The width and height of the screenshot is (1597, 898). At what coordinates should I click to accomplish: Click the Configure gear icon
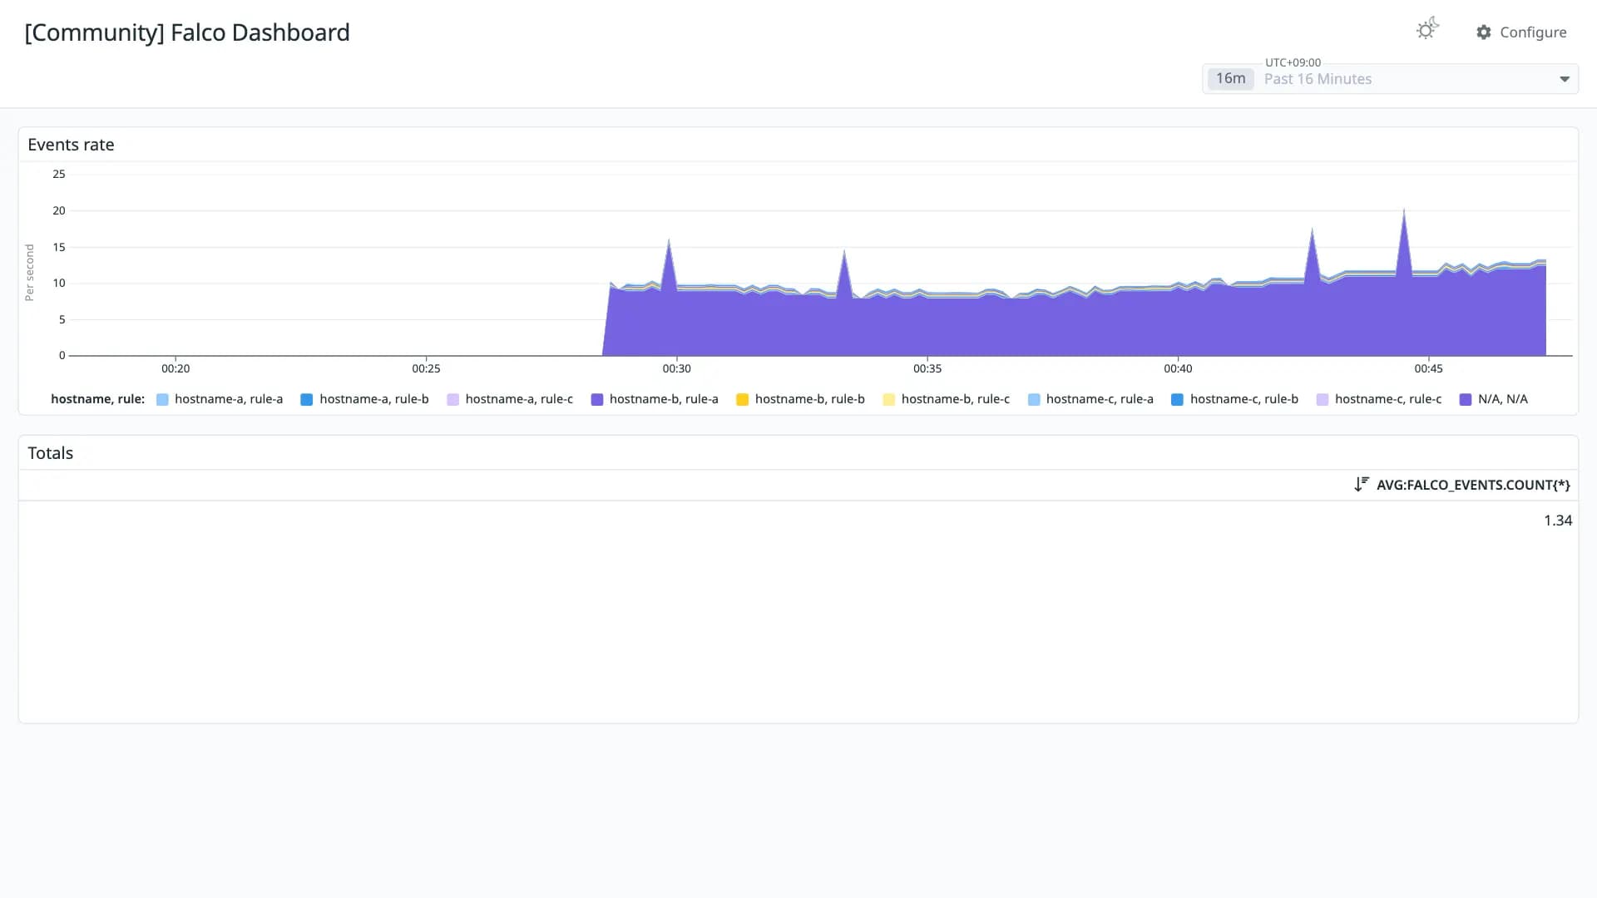tap(1484, 32)
